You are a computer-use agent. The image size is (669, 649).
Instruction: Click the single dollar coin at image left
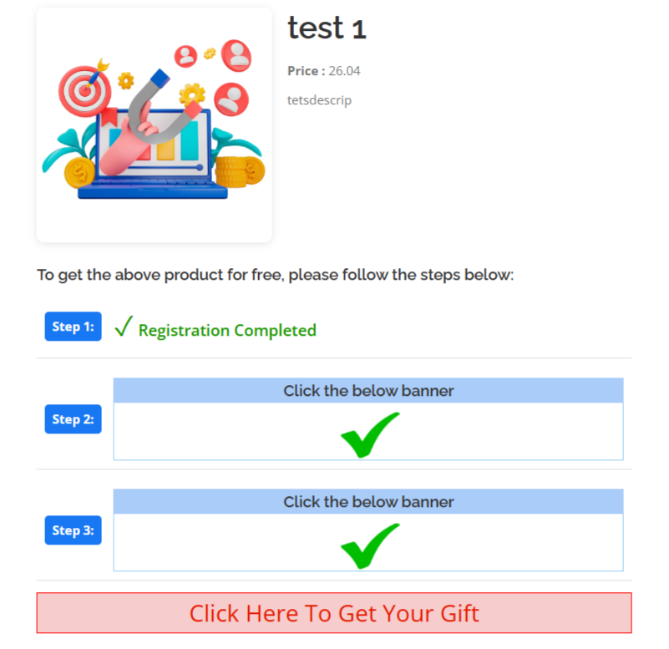tap(81, 174)
